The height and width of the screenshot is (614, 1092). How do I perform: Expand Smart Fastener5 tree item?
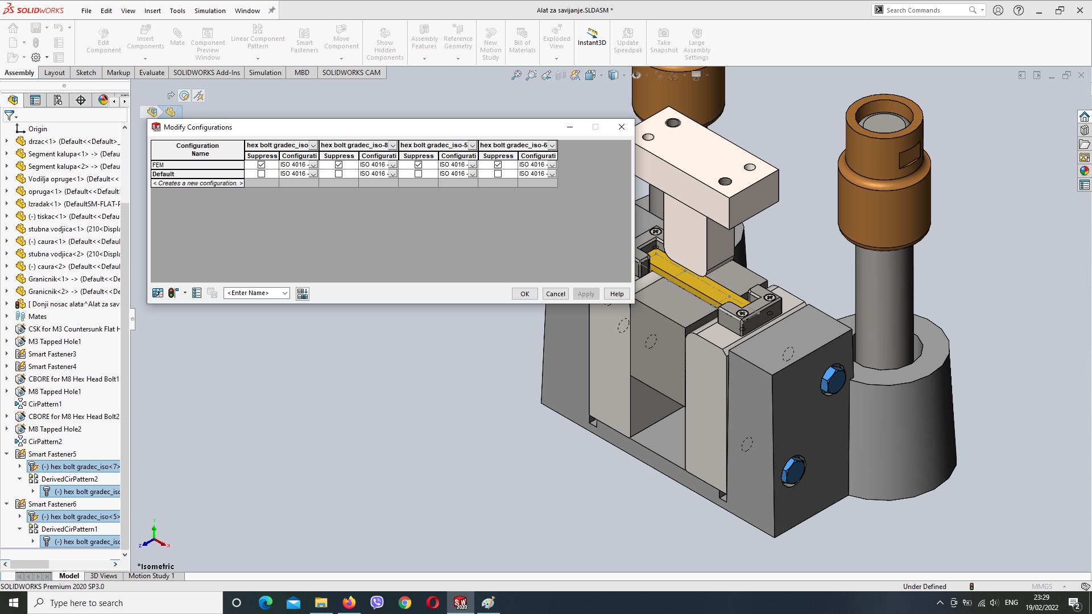(7, 454)
